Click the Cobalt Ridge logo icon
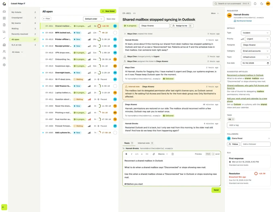The height and width of the screenshot is (212, 273). 4,4
